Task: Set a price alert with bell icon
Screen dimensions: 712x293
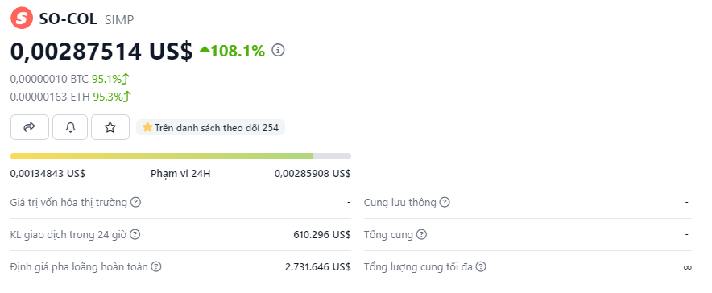Action: pyautogui.click(x=70, y=127)
